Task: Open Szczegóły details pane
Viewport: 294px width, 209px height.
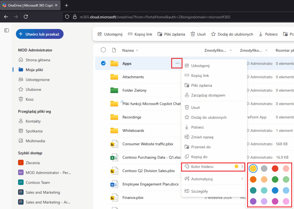Action: point(214,191)
